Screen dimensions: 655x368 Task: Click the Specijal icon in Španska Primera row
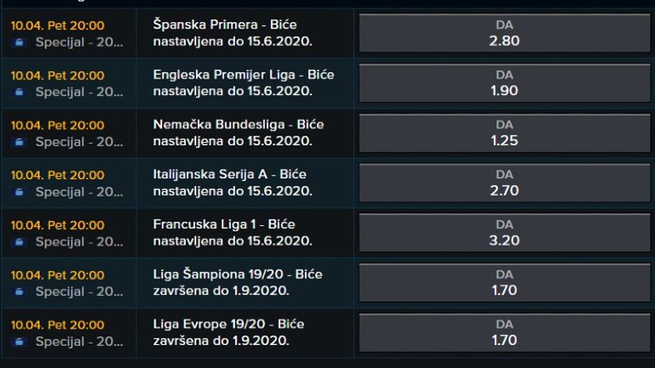pos(19,42)
